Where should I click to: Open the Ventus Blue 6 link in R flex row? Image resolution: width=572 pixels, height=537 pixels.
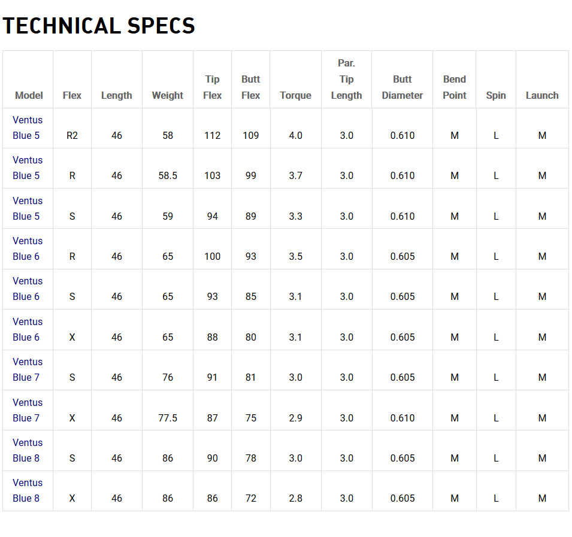27,248
